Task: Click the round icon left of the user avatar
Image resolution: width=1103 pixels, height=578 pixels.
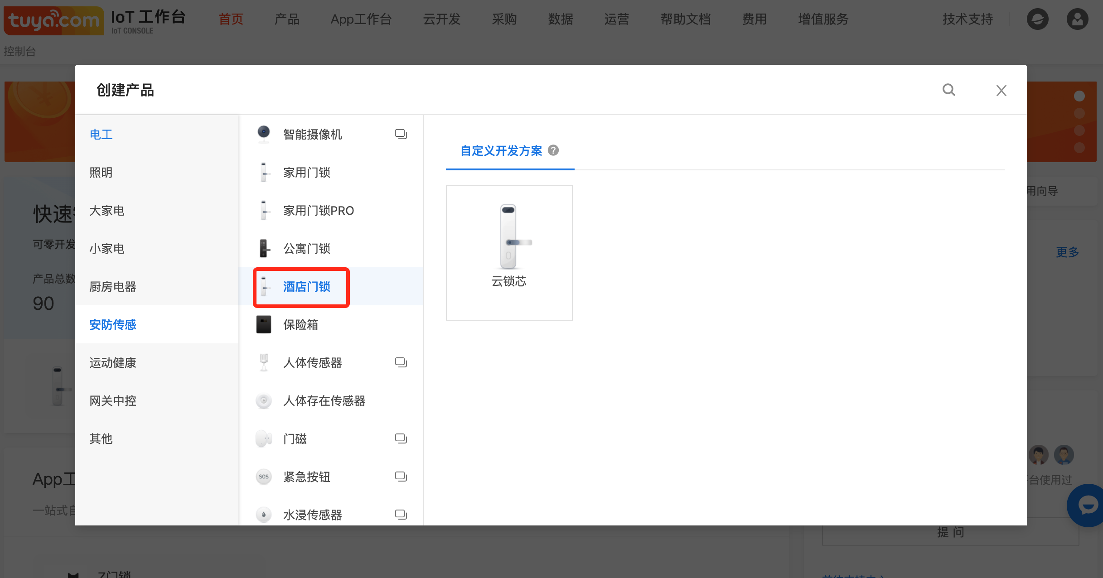Action: tap(1038, 19)
